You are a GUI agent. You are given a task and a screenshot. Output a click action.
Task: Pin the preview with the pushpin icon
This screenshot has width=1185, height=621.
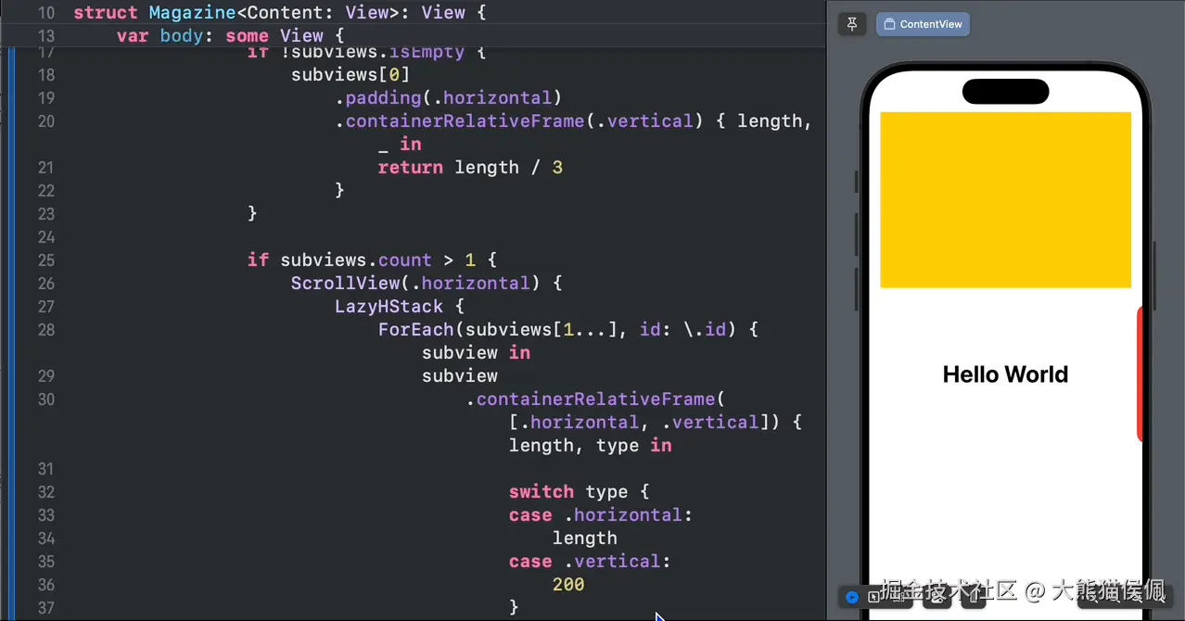pos(852,24)
